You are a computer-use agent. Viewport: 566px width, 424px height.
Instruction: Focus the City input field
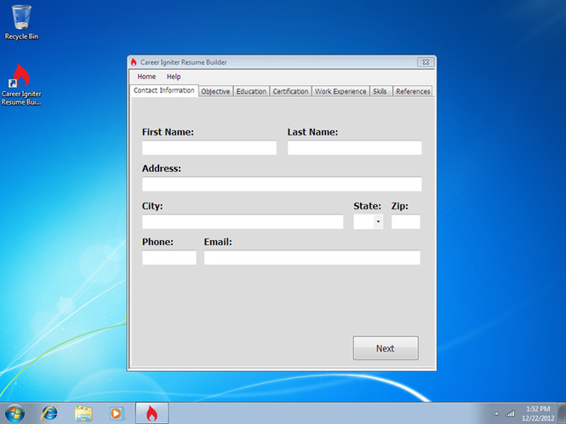pos(243,221)
